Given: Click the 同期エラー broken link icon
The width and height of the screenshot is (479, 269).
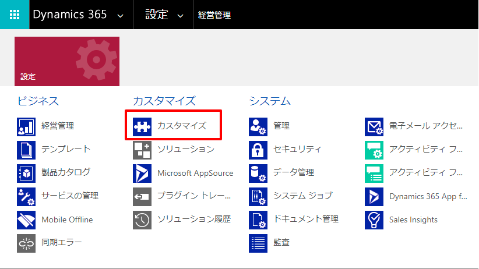Looking at the screenshot, I should 26,243.
